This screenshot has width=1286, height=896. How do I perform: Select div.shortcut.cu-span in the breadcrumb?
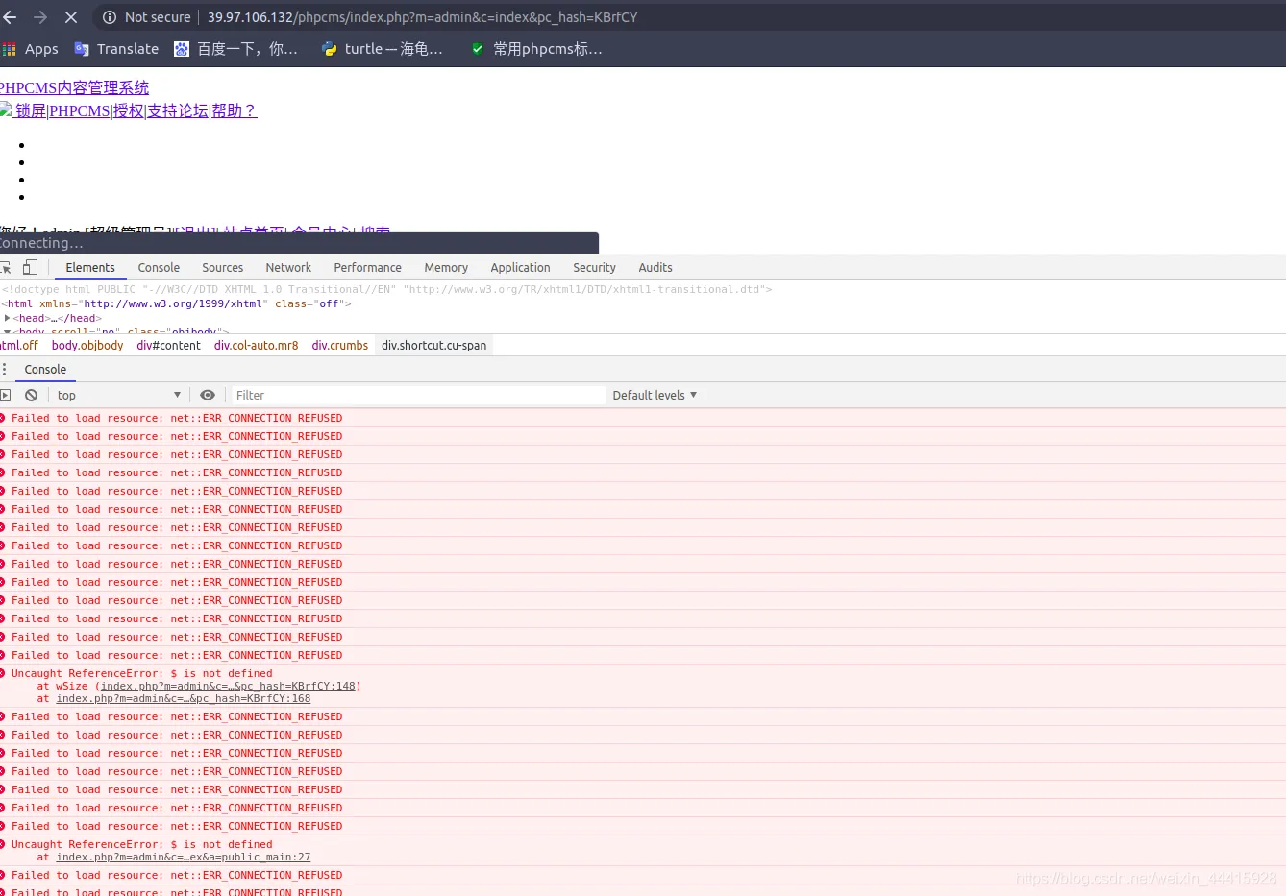click(433, 346)
